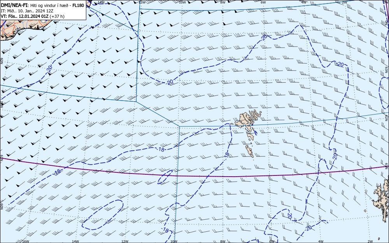This screenshot has width=389, height=243.
Task: Click the '8W' longitude label along the bottom edge
Action: coord(223,241)
